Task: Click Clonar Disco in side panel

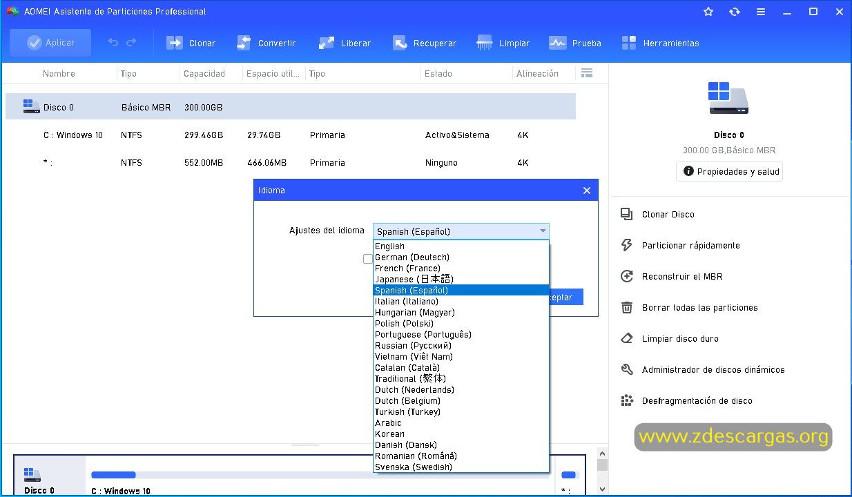Action: [x=657, y=215]
